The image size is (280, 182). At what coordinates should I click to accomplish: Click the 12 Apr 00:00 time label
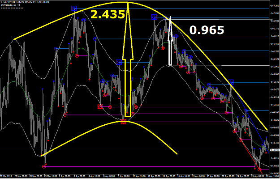click(154, 176)
